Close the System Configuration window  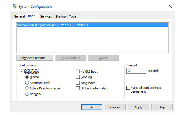tap(170, 6)
